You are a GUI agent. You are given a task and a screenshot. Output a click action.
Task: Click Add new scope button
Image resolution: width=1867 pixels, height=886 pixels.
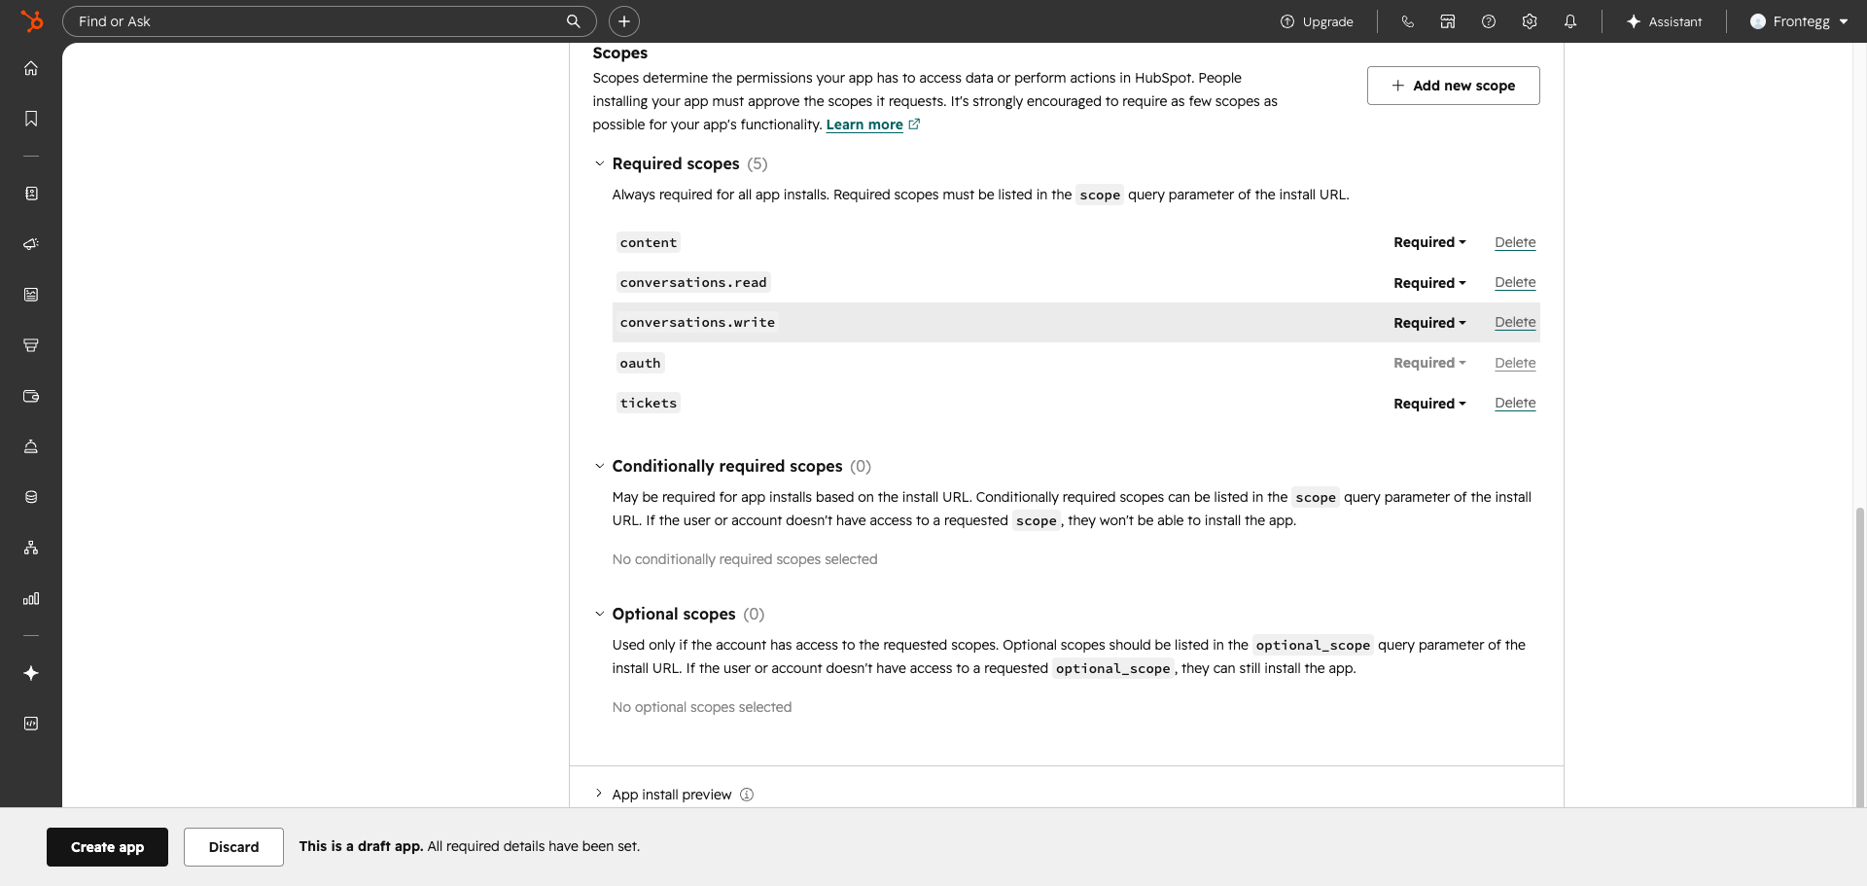pos(1453,86)
